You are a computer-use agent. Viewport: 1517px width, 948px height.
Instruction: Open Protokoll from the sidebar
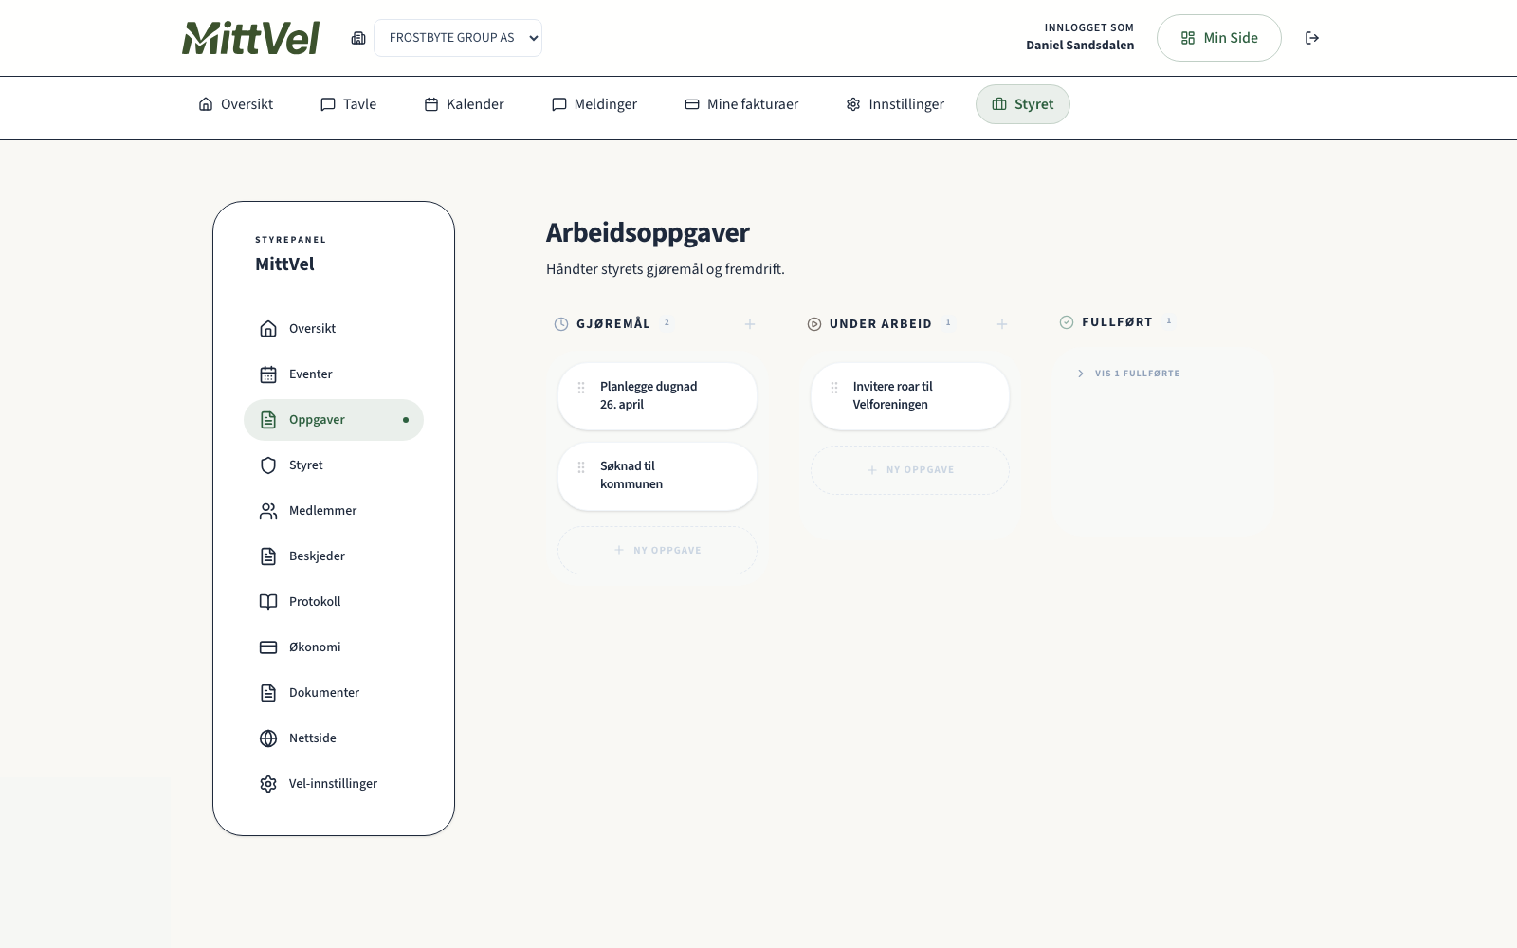pos(315,601)
